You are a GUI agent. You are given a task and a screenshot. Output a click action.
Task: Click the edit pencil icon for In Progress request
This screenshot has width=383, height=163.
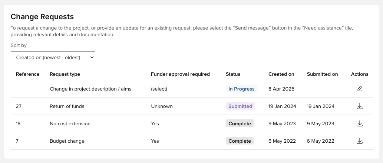tap(359, 89)
